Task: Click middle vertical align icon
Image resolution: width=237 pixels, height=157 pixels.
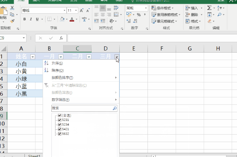Action: (x=103, y=8)
